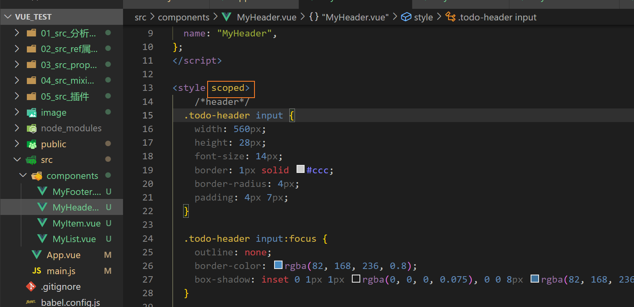Image resolution: width=634 pixels, height=307 pixels.
Task: Open .gitignore from the explorer
Action: [62, 287]
